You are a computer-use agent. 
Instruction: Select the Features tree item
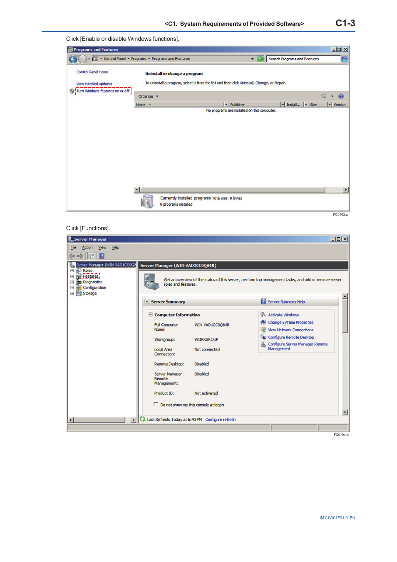coord(91,276)
